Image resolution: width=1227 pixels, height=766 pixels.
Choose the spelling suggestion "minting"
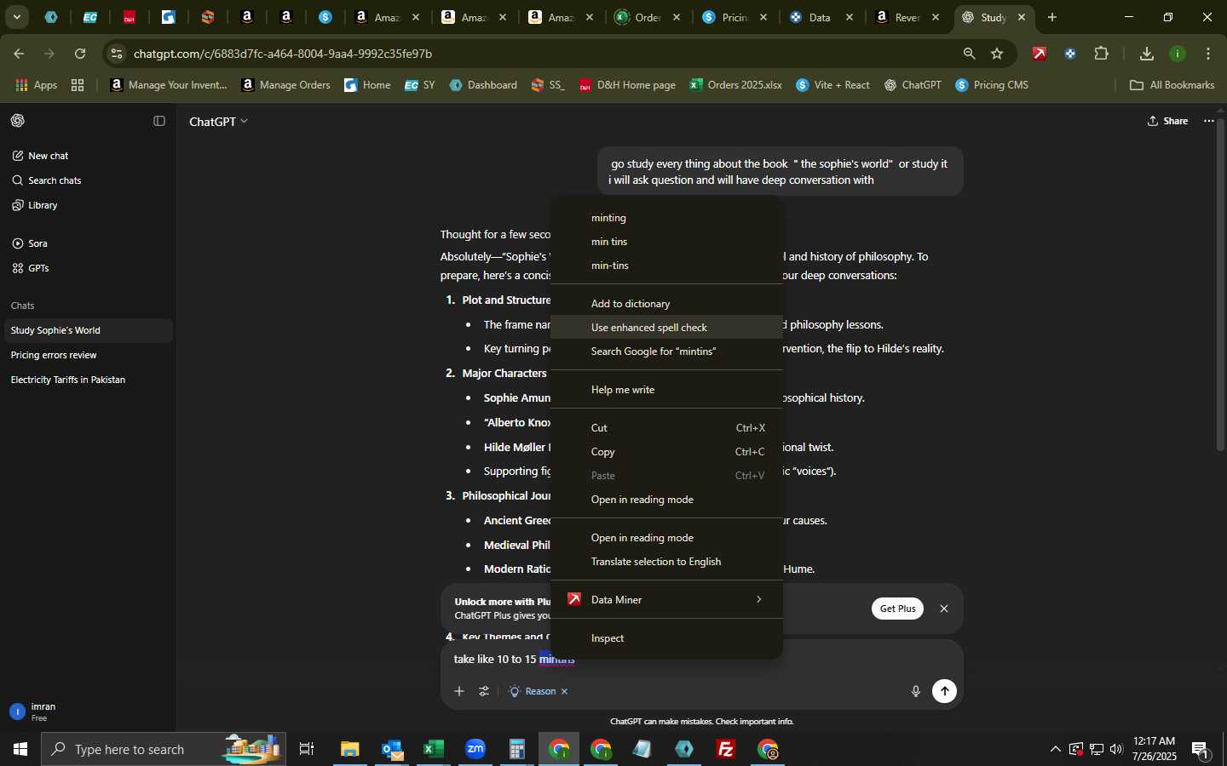coord(666,218)
